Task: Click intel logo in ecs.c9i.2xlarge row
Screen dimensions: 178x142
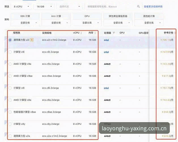Action: click(x=106, y=52)
